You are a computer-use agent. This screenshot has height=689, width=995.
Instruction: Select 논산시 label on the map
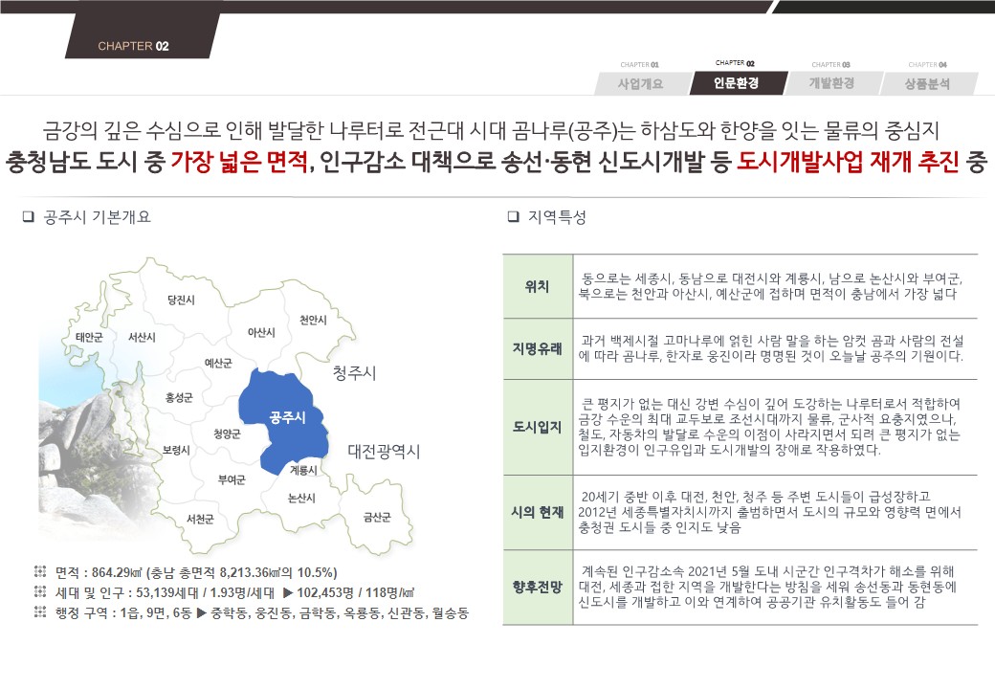(301, 498)
